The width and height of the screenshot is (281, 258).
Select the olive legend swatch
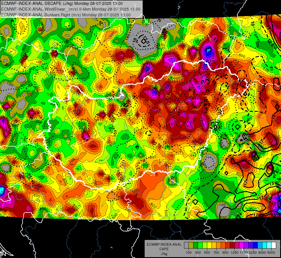(191, 245)
